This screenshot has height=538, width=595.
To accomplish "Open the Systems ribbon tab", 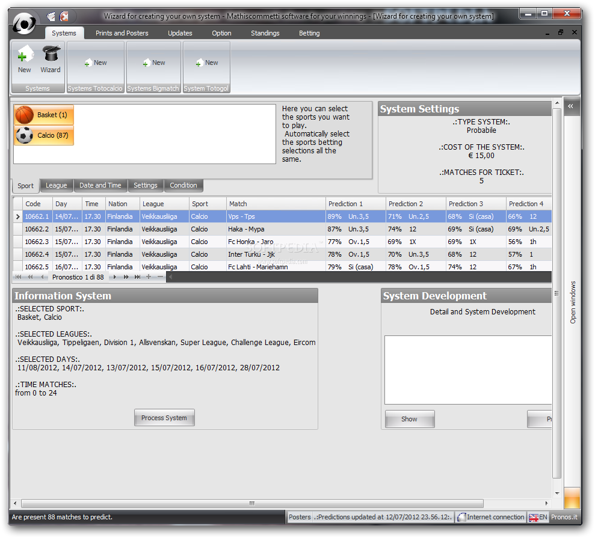I will point(64,33).
